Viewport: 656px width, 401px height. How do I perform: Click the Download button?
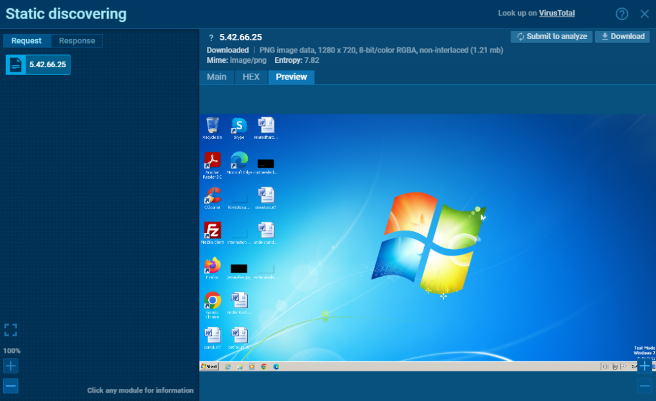[x=623, y=37]
